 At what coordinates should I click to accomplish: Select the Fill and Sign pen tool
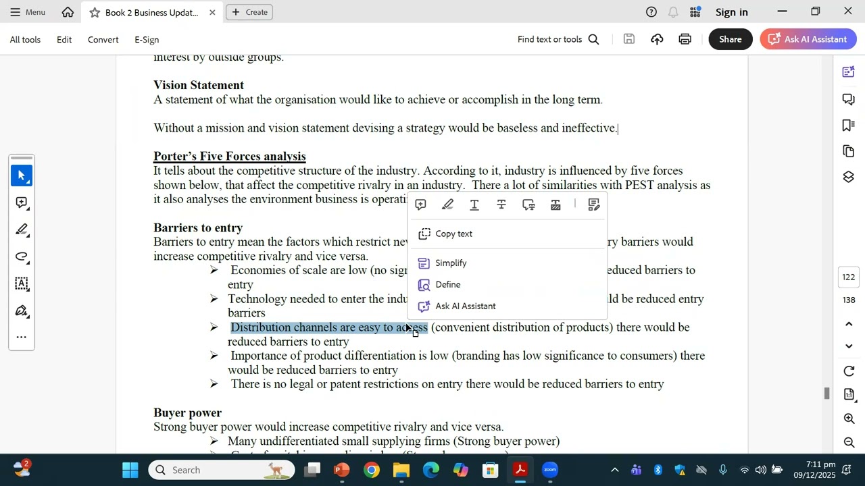pos(22,310)
